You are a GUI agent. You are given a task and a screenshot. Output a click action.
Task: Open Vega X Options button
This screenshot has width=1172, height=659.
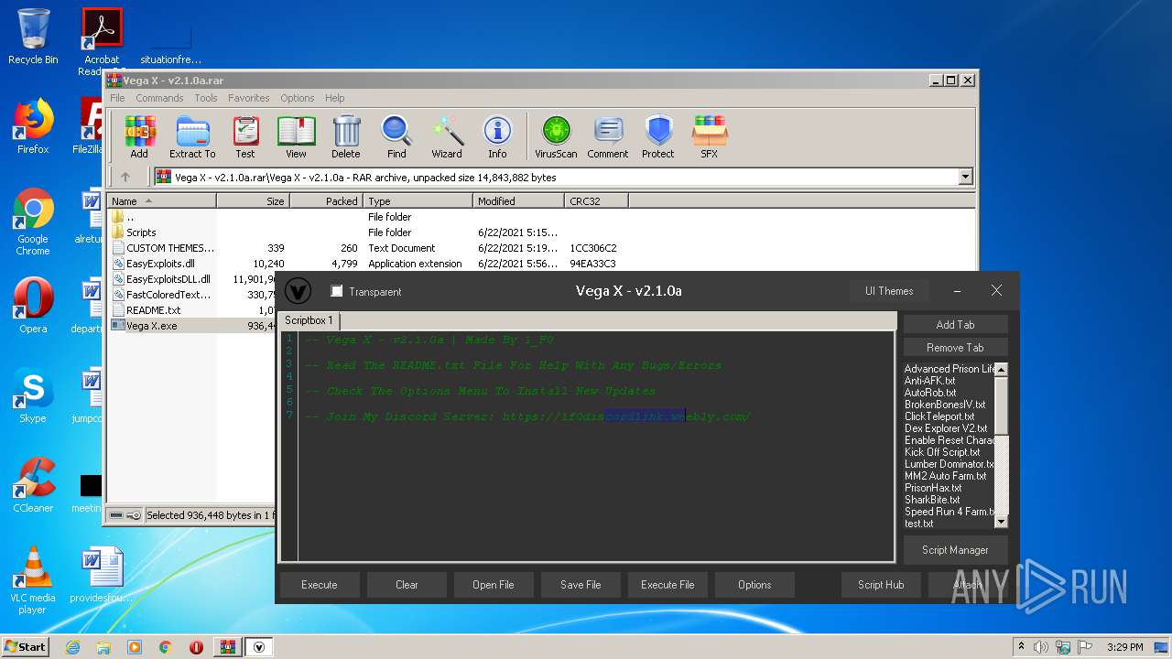click(754, 585)
